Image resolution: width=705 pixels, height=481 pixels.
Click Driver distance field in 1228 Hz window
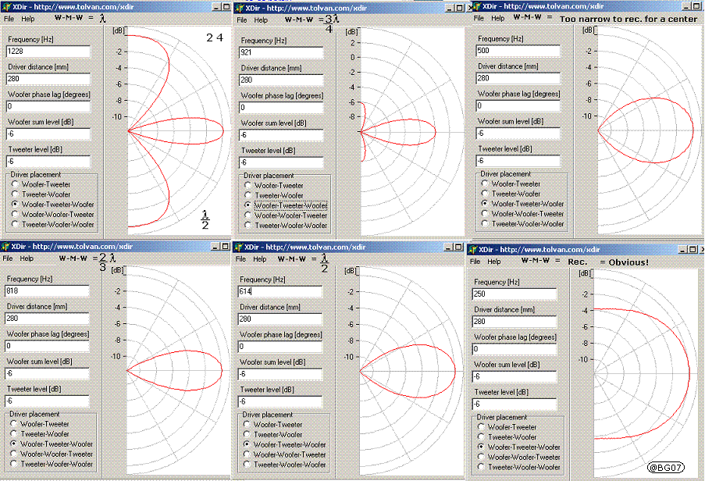coord(48,79)
